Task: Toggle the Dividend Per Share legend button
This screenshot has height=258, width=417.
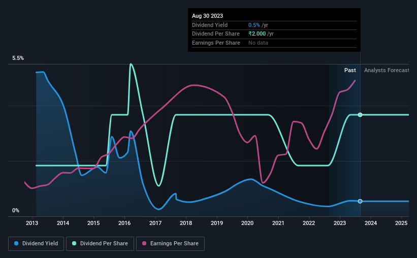Action: [100, 244]
